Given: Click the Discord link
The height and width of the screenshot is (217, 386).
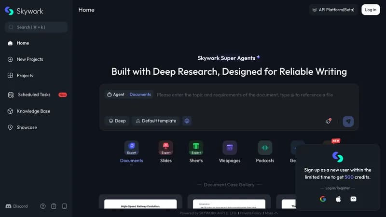Looking at the screenshot, I should click(x=16, y=206).
